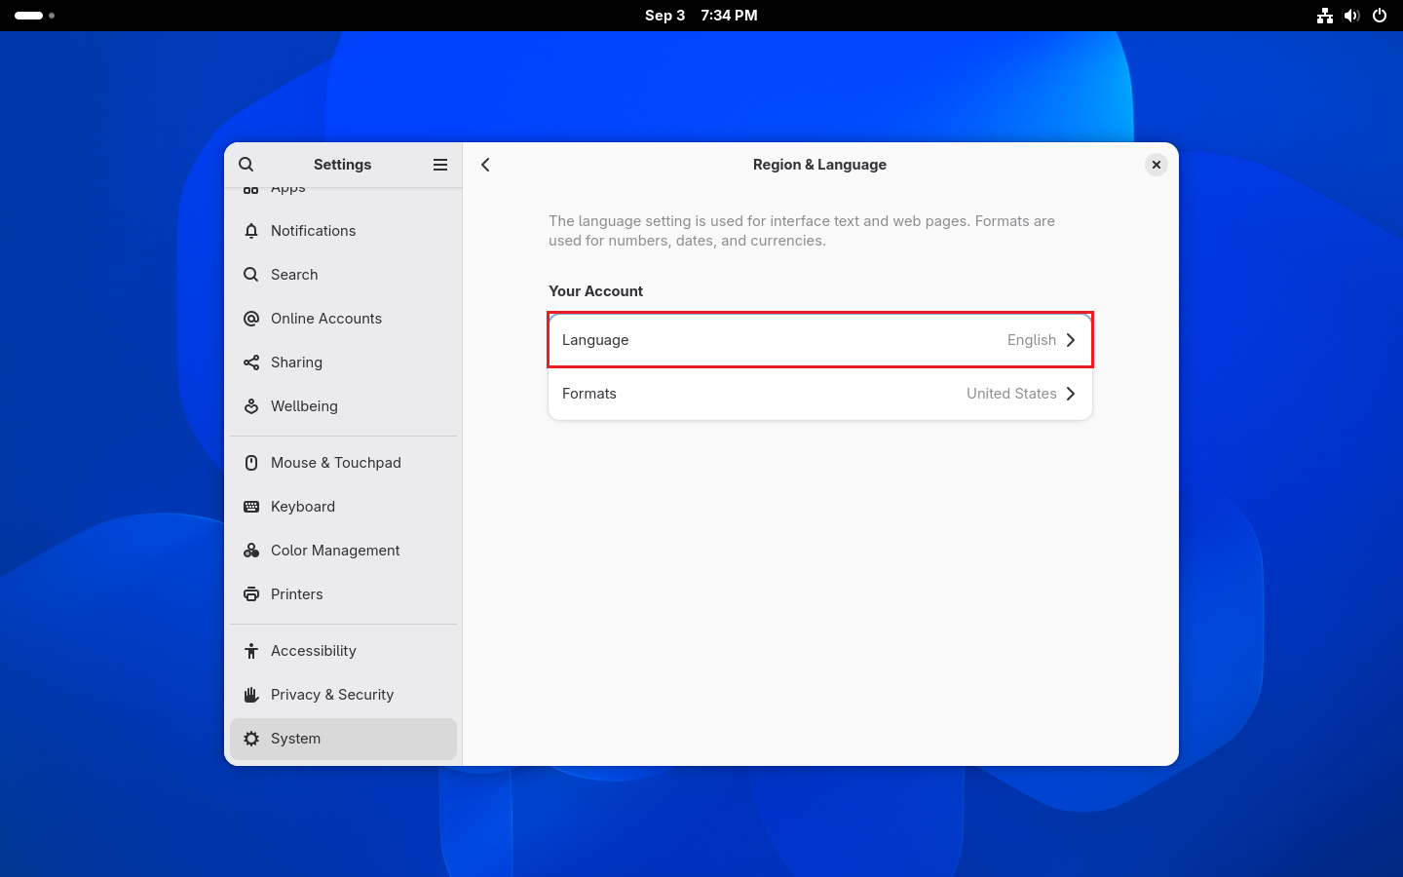Click the Online Accounts at-sign icon
The height and width of the screenshot is (877, 1403).
[x=251, y=319]
